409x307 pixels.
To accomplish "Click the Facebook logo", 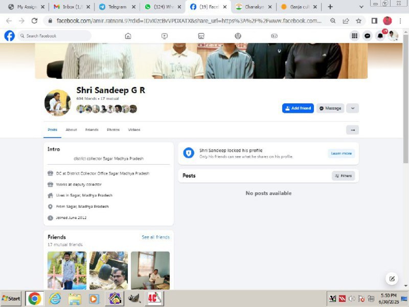I will point(9,36).
